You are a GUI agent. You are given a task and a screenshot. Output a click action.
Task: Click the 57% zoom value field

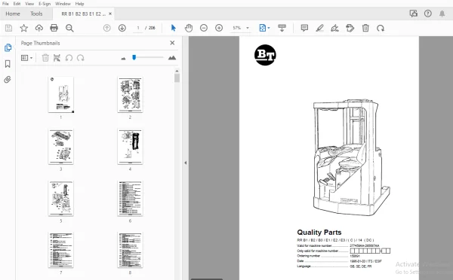click(x=237, y=28)
